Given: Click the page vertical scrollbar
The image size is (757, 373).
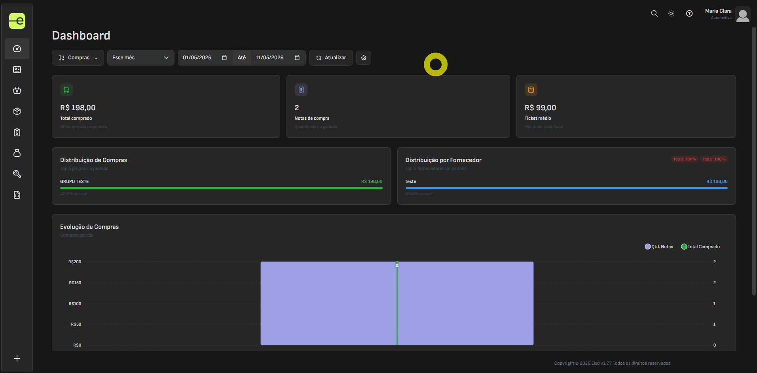Looking at the screenshot, I should [754, 161].
